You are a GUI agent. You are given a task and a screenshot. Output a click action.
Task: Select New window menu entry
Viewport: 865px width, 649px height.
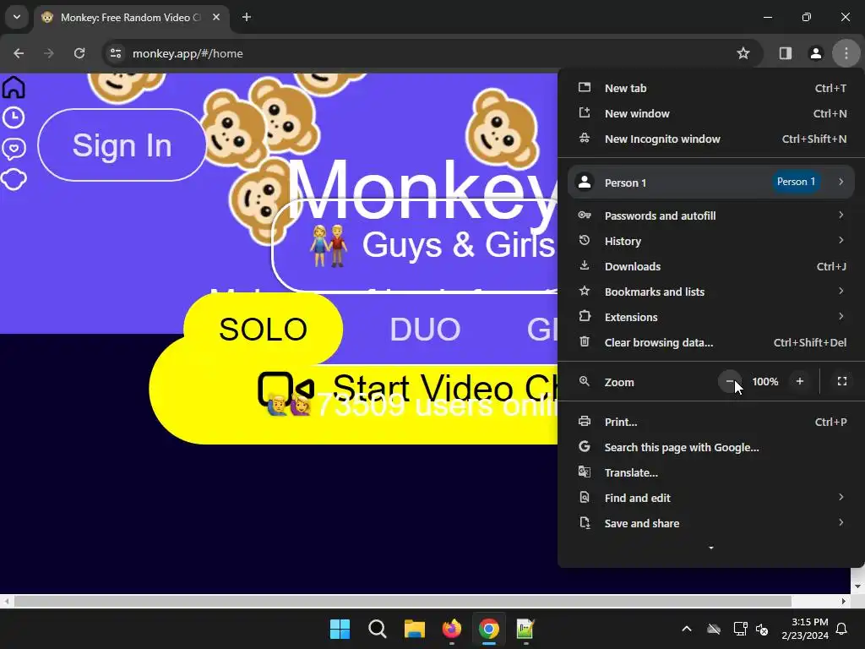(711, 114)
